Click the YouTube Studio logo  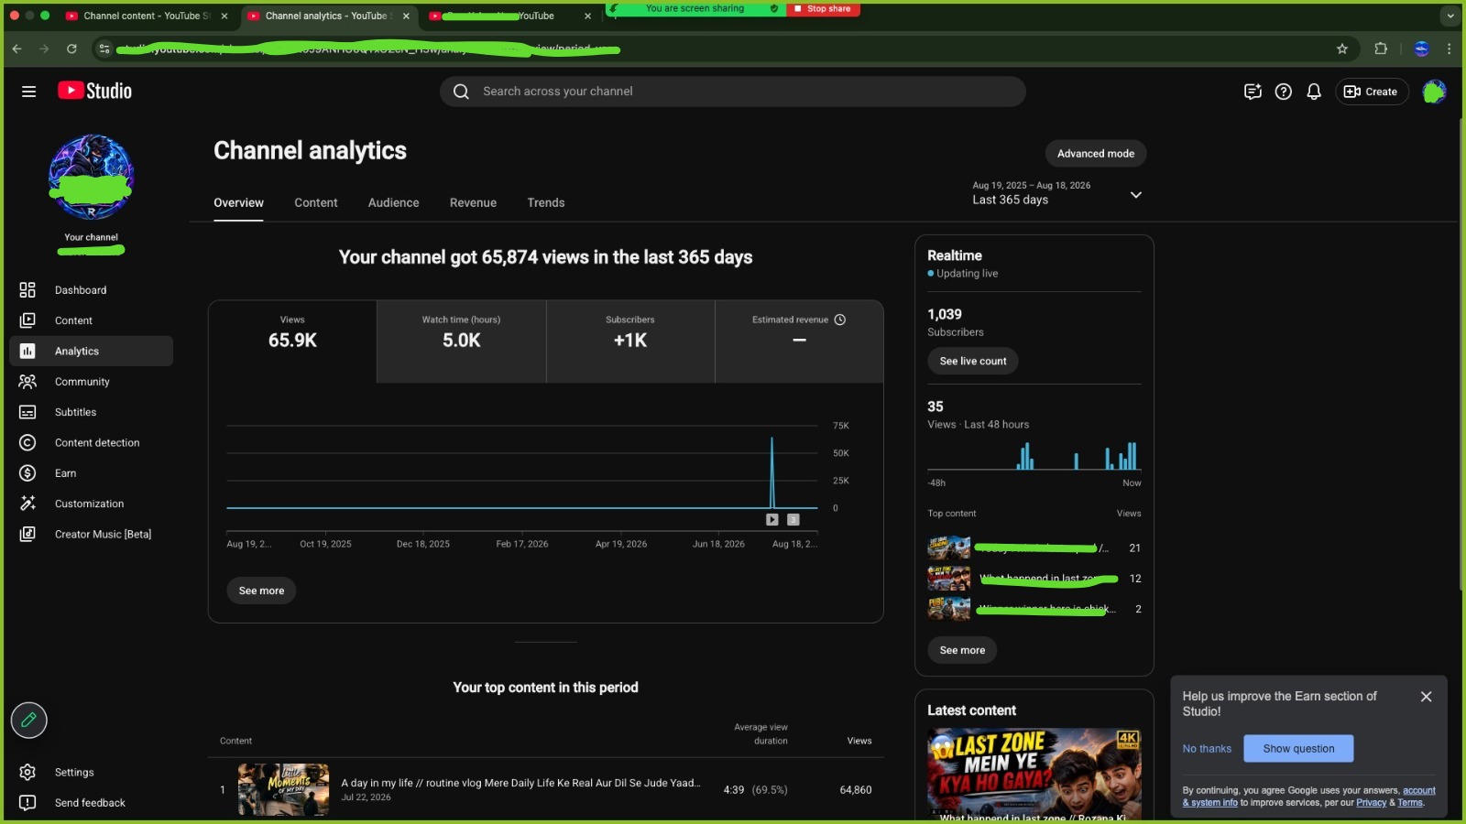pos(95,91)
